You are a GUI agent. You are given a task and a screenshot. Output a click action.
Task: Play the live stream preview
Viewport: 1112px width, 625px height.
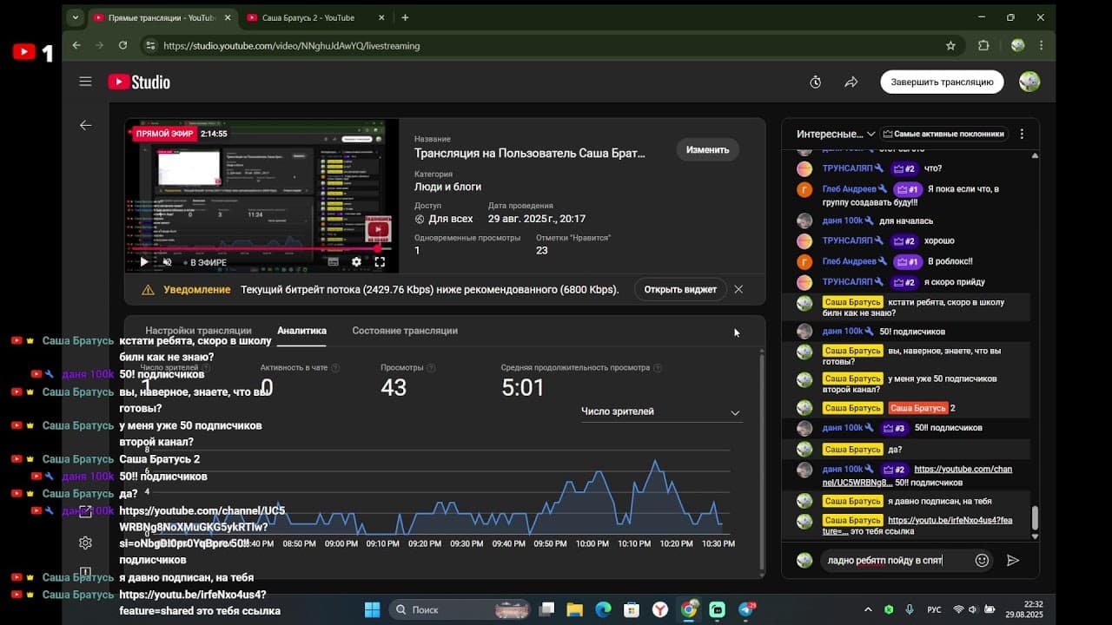[144, 261]
